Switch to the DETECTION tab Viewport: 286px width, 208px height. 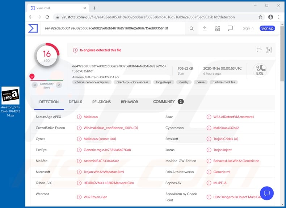tap(49, 102)
